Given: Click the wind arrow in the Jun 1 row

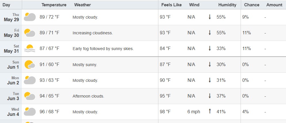Looking at the screenshot, I should coord(210,64).
